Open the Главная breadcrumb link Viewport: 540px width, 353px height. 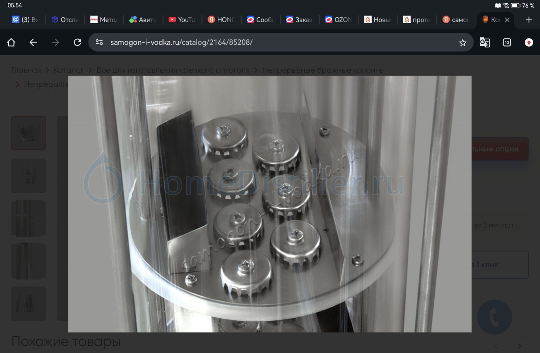point(26,70)
